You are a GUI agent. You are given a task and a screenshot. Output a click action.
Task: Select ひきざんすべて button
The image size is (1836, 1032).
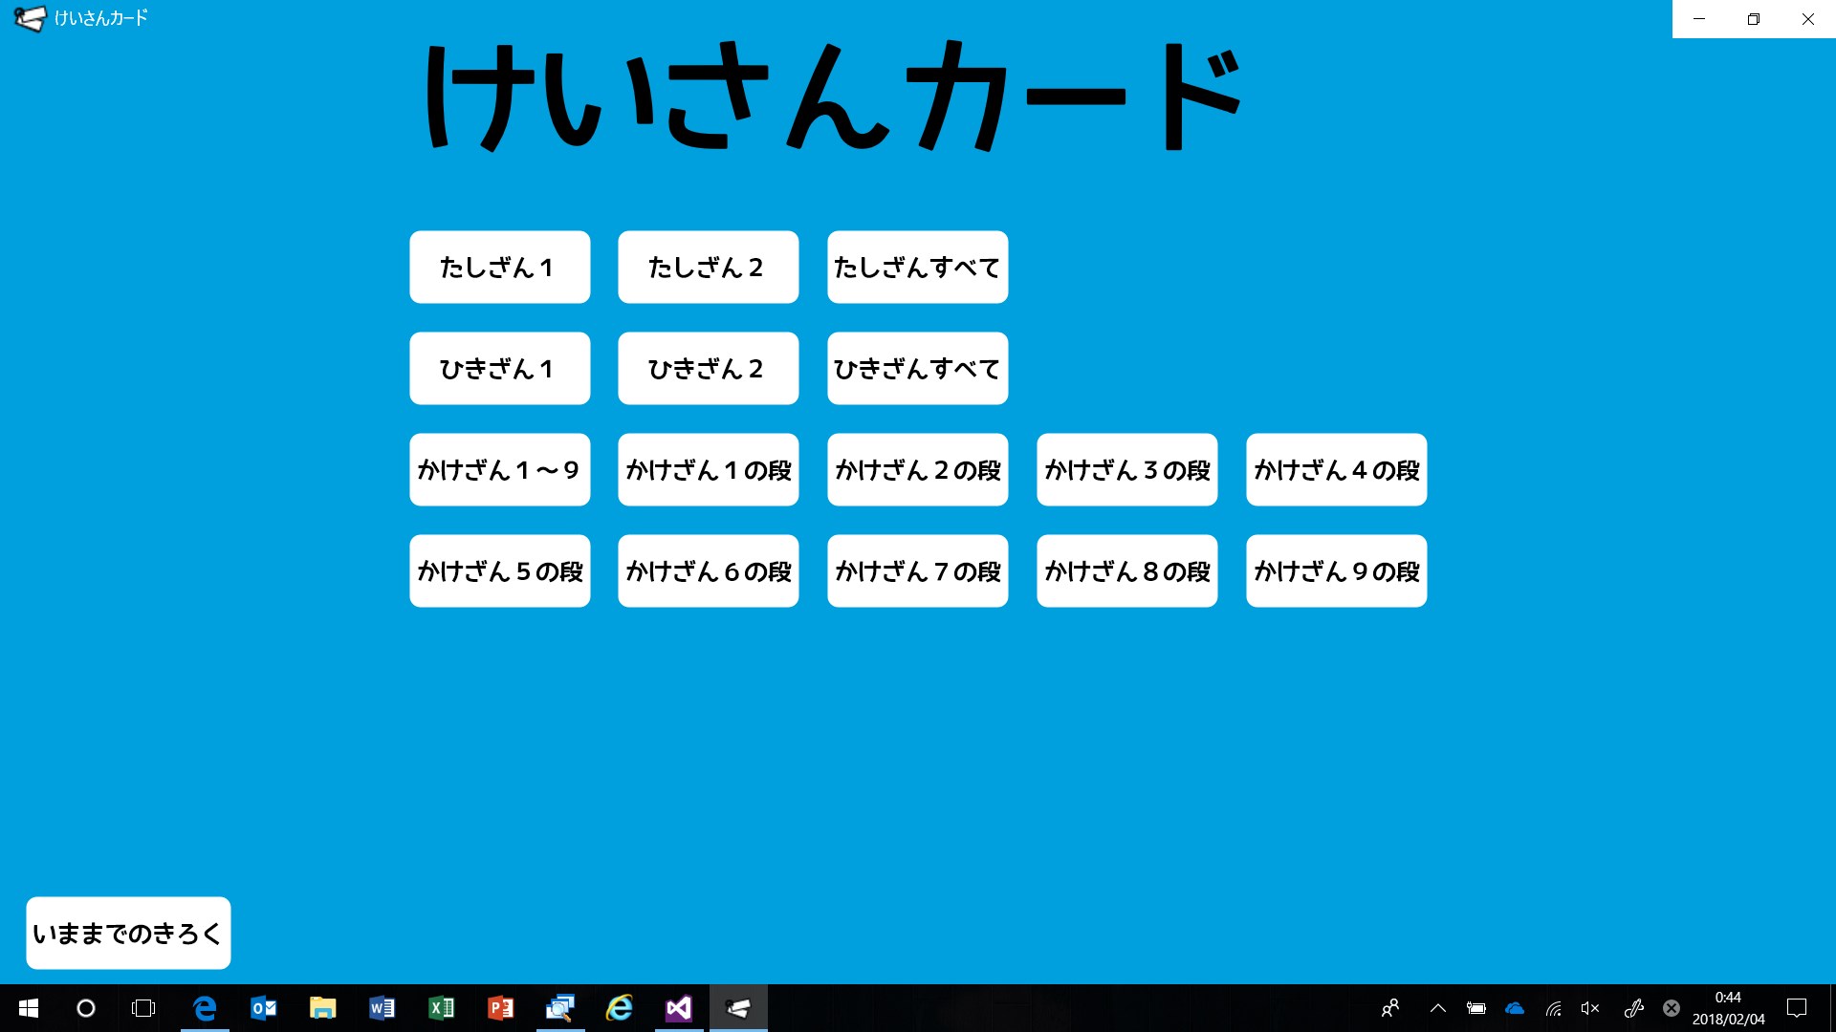point(917,369)
